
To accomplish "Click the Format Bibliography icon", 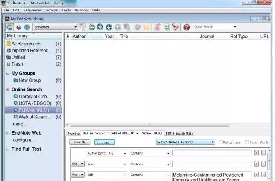I will tap(167, 27).
